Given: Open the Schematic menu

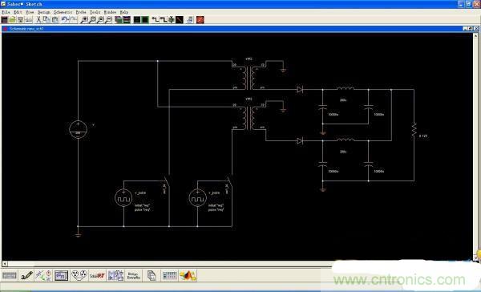Looking at the screenshot, I should tap(63, 12).
